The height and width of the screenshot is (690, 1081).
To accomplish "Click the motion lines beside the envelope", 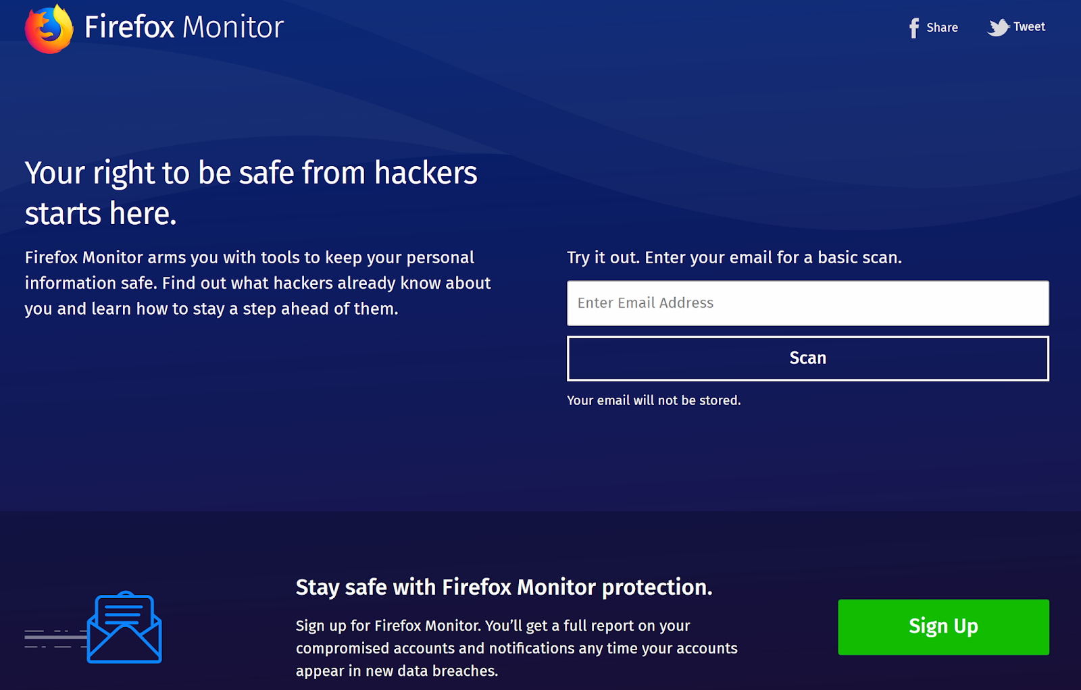I will 54,638.
